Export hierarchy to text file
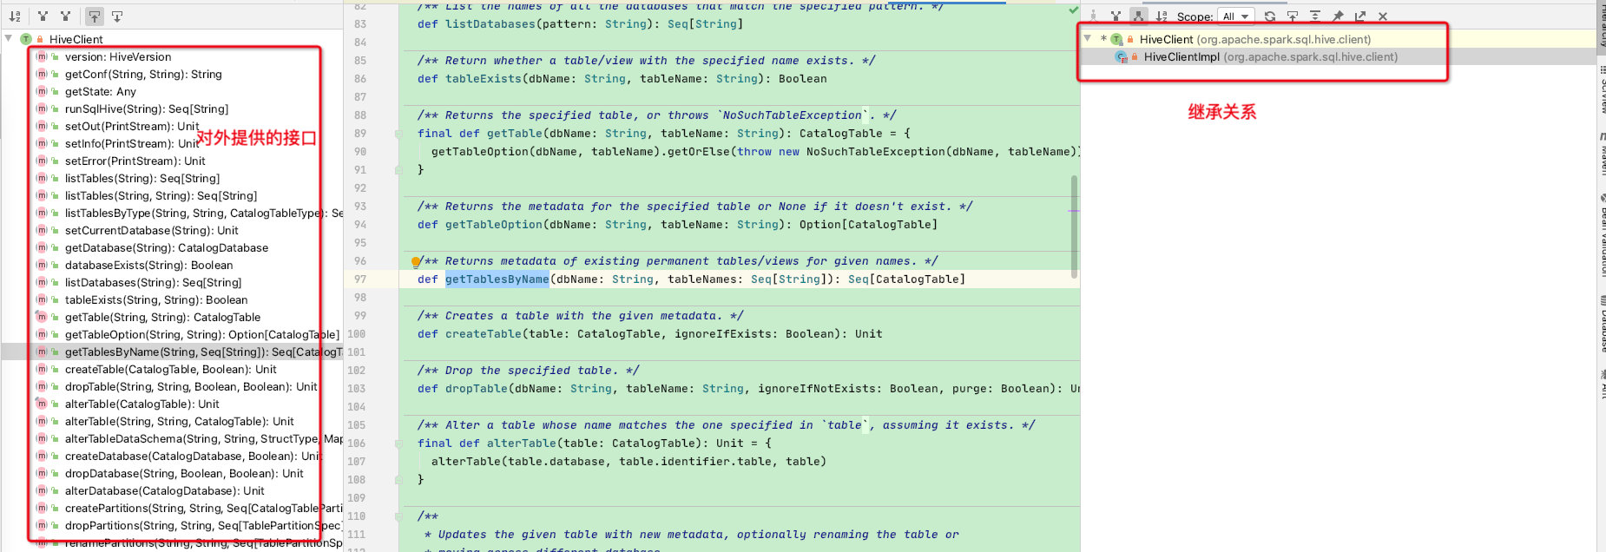The height and width of the screenshot is (552, 1606). pos(1360,16)
